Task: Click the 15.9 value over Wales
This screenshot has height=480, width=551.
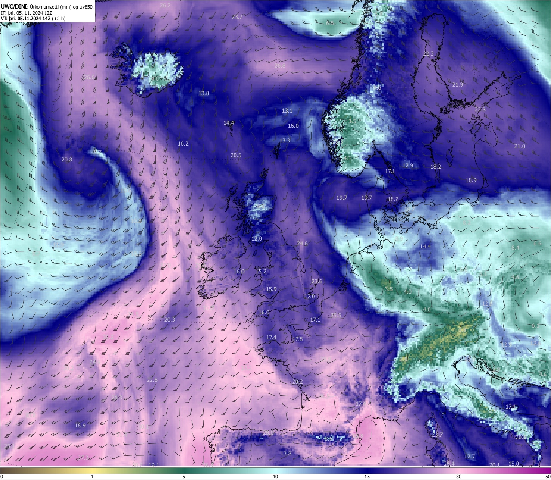Action: pyautogui.click(x=271, y=289)
